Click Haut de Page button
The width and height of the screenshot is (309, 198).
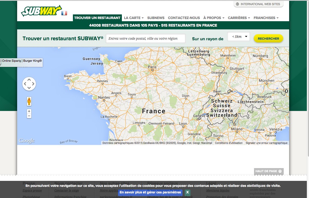click(268, 171)
